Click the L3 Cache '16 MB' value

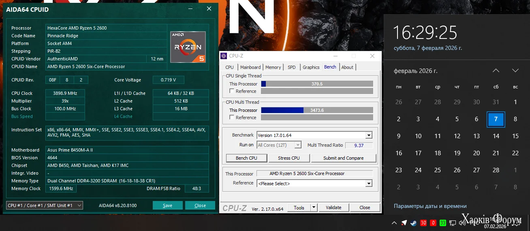click(181, 109)
